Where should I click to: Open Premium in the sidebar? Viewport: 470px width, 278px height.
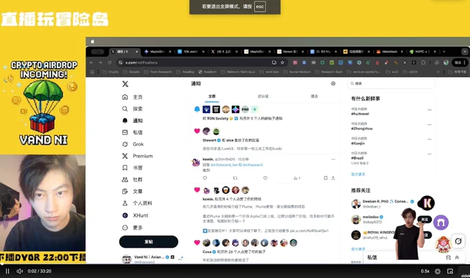pyautogui.click(x=138, y=156)
